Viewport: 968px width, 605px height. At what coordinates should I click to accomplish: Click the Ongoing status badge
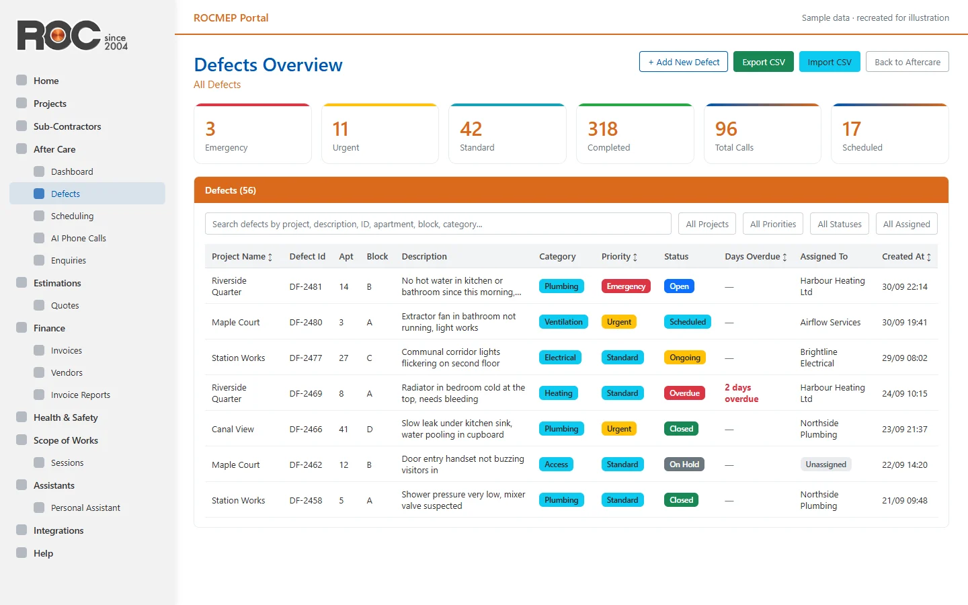click(685, 358)
